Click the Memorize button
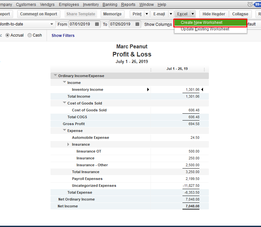This screenshot has height=227, width=261. tap(112, 14)
